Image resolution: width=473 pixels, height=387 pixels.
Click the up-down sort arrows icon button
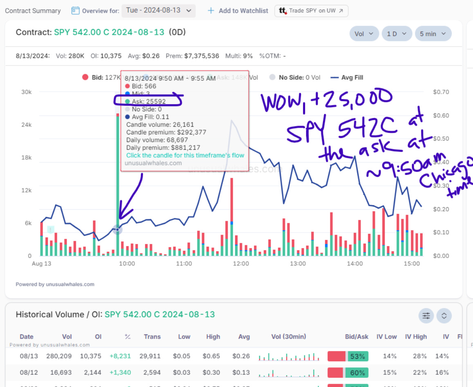(444, 316)
